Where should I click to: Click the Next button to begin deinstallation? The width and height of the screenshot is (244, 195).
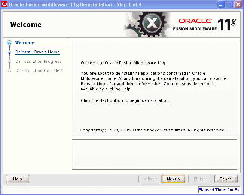click(174, 179)
